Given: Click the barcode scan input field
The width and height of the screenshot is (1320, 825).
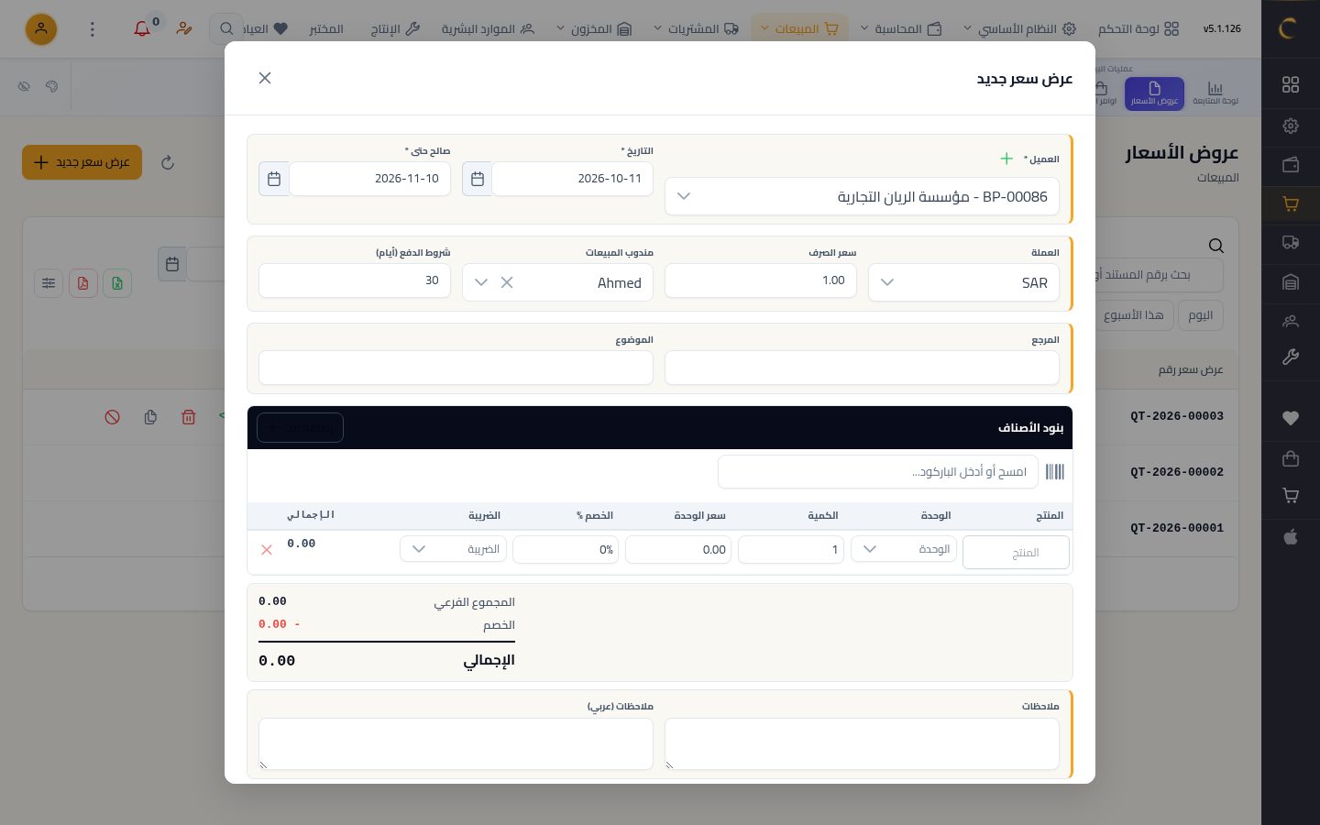Looking at the screenshot, I should point(878,472).
